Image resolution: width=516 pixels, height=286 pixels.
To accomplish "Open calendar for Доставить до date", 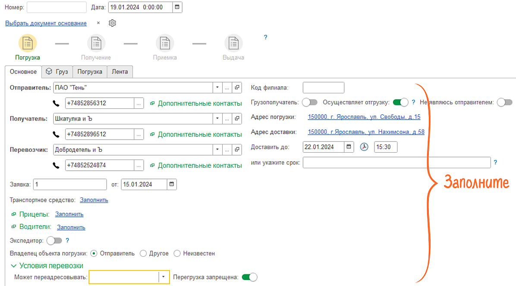I will 349,147.
